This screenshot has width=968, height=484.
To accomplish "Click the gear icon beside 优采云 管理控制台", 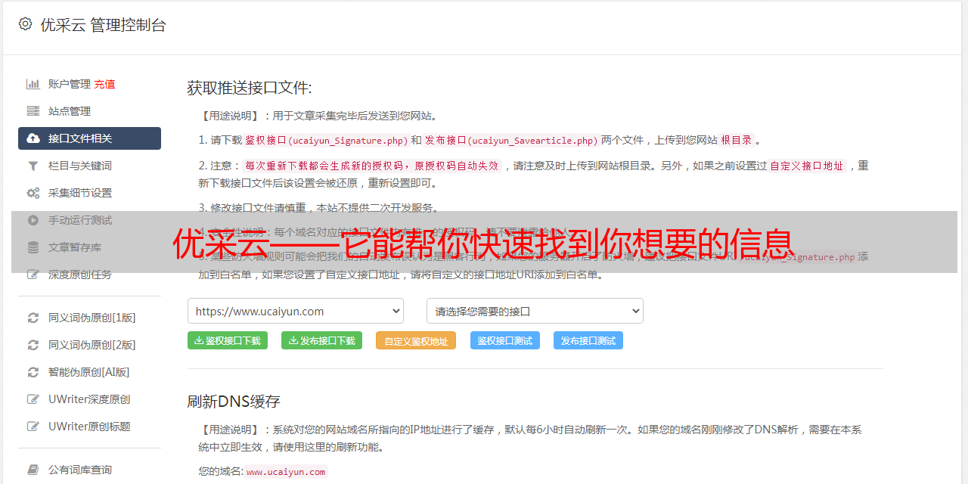I will [26, 24].
